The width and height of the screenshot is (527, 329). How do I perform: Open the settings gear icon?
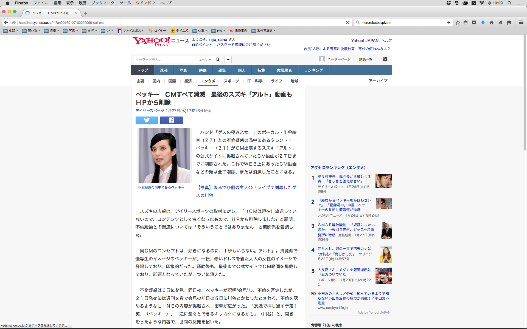385,59
